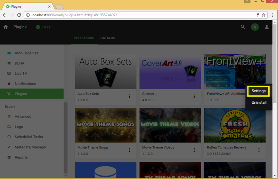Click the page vertical scrollbar thumb
The image size is (278, 179).
pos(275,63)
